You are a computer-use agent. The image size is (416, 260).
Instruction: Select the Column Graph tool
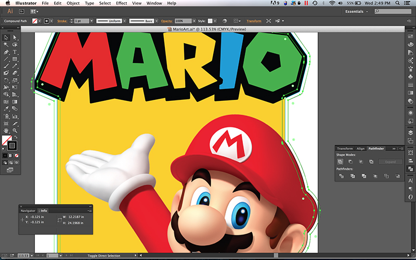point(15,116)
